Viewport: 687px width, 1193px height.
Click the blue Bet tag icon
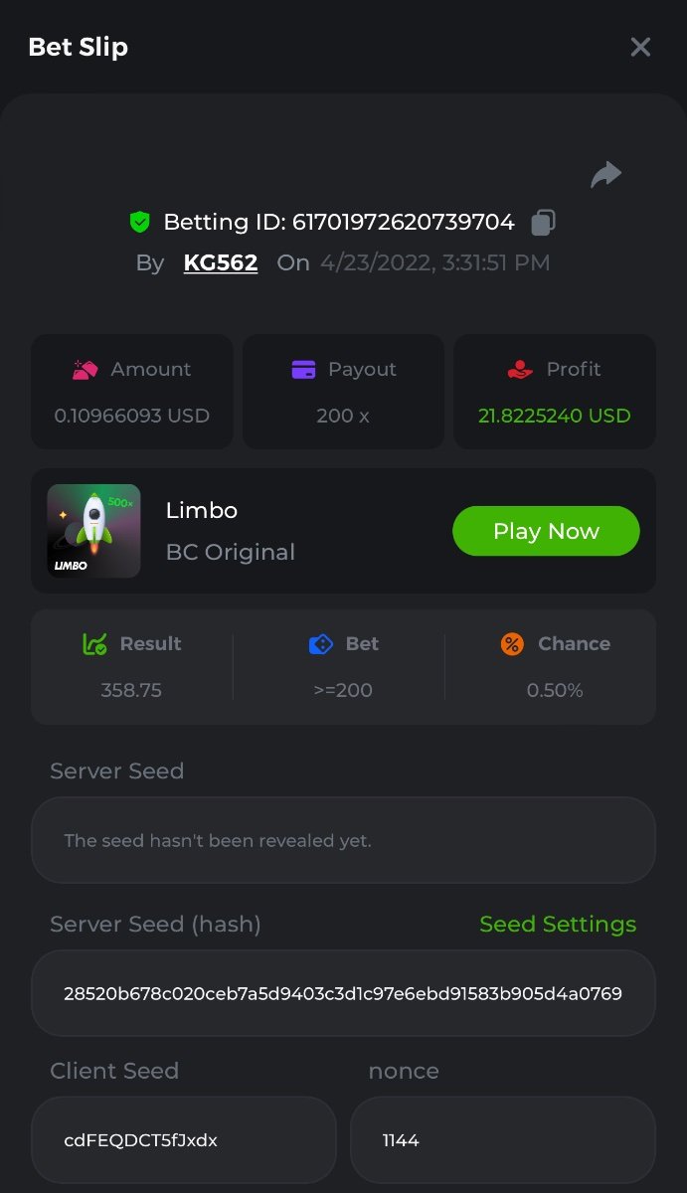[320, 644]
